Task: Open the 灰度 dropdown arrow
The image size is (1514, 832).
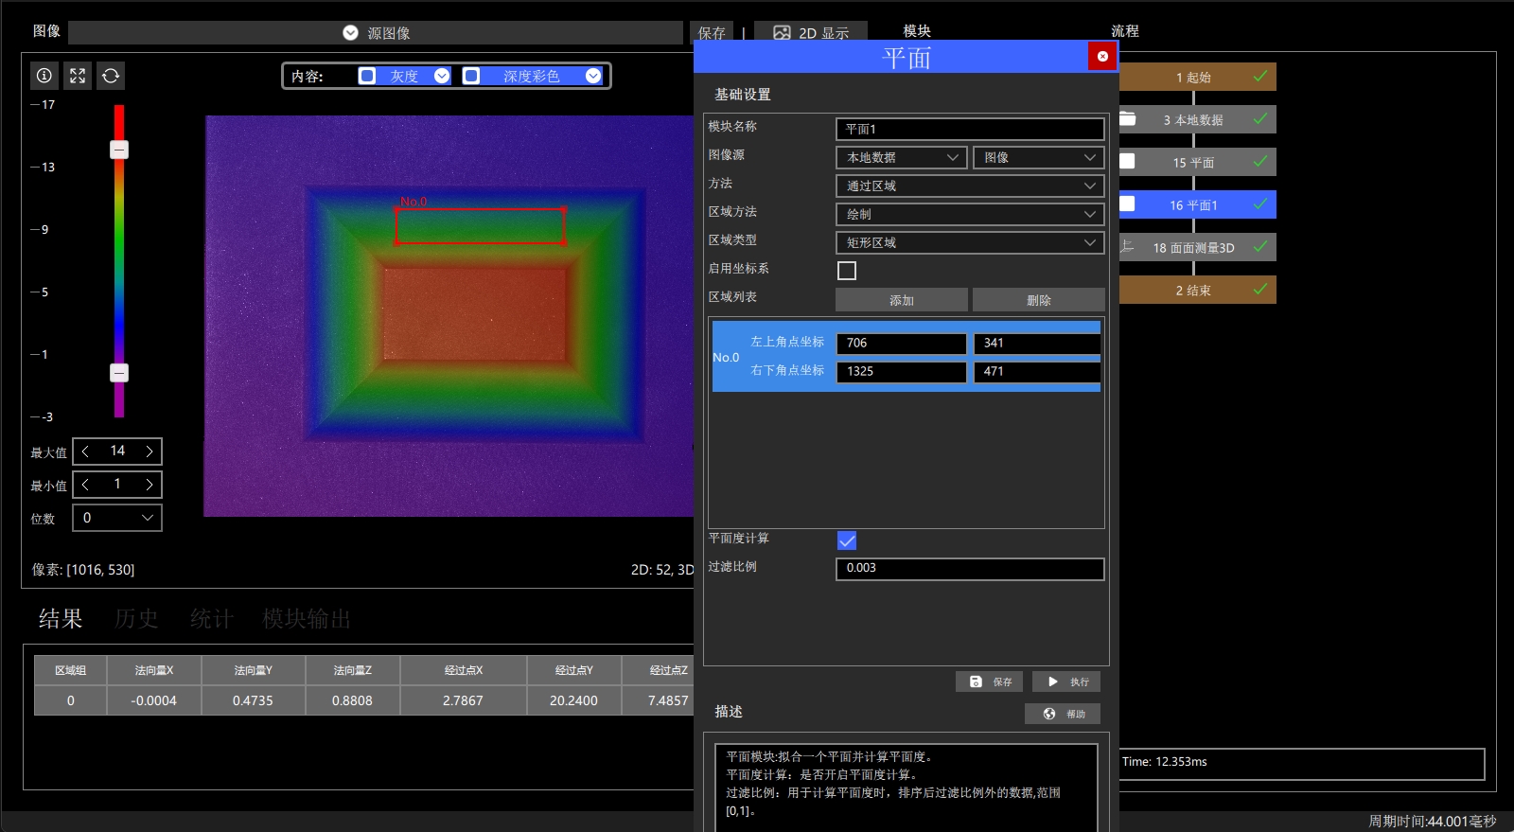Action: click(442, 76)
